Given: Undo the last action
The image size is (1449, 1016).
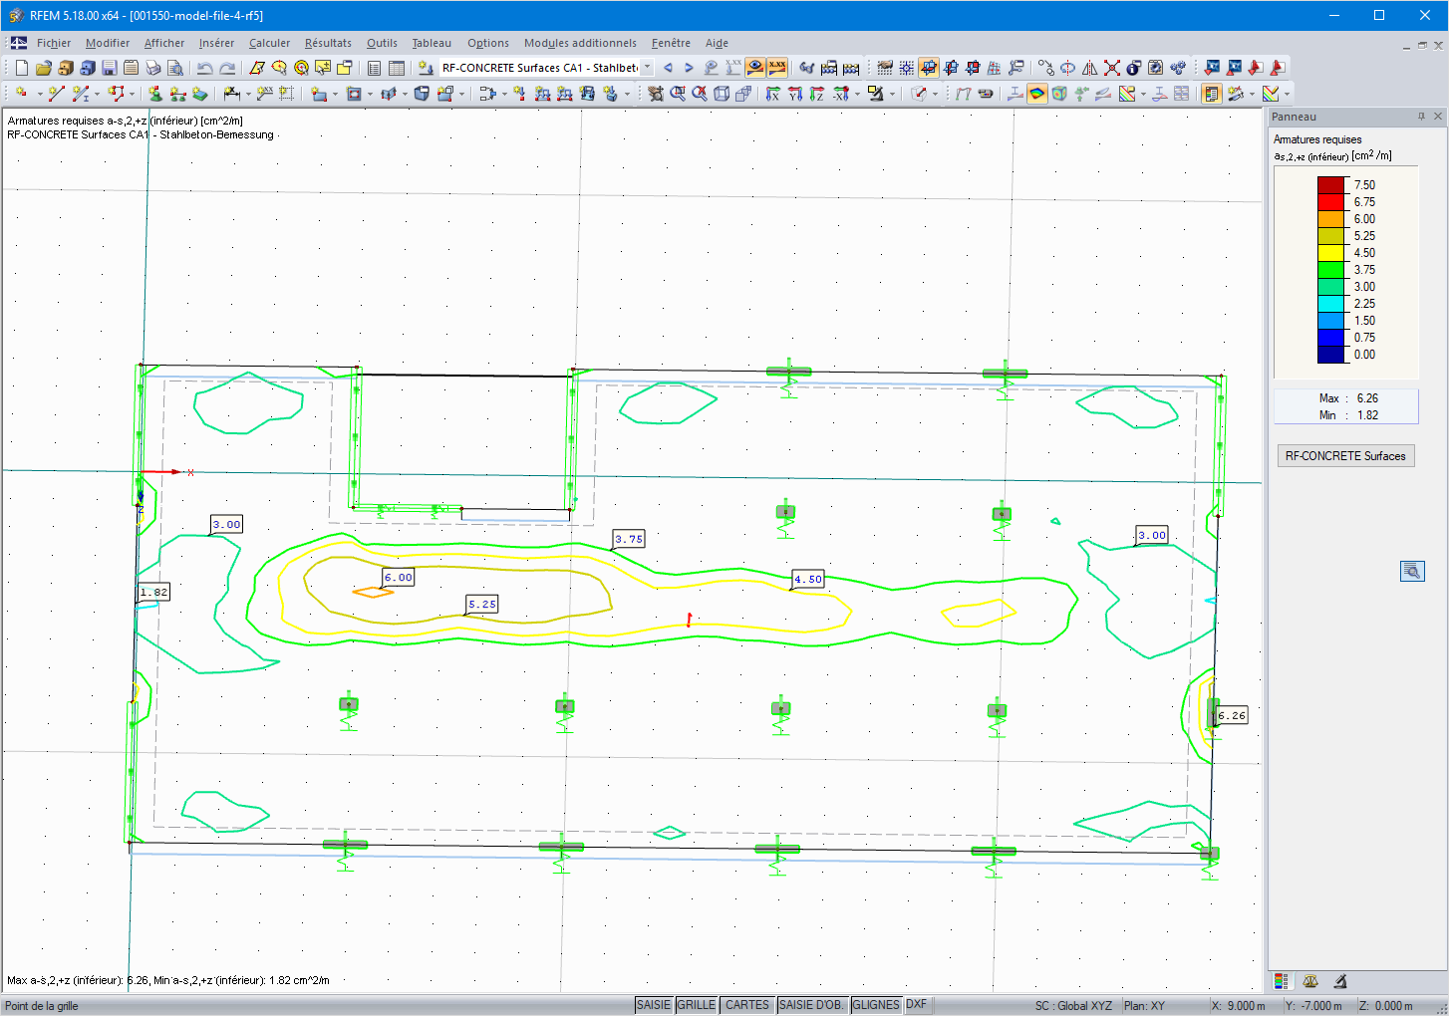Looking at the screenshot, I should tap(205, 68).
